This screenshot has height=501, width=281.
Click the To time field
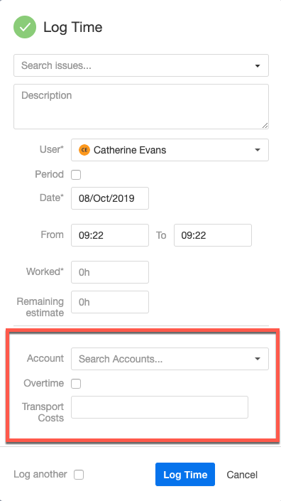[x=213, y=235]
